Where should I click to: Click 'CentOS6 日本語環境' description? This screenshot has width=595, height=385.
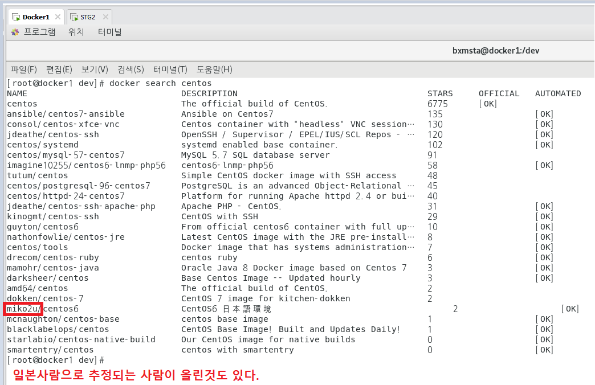(x=226, y=309)
